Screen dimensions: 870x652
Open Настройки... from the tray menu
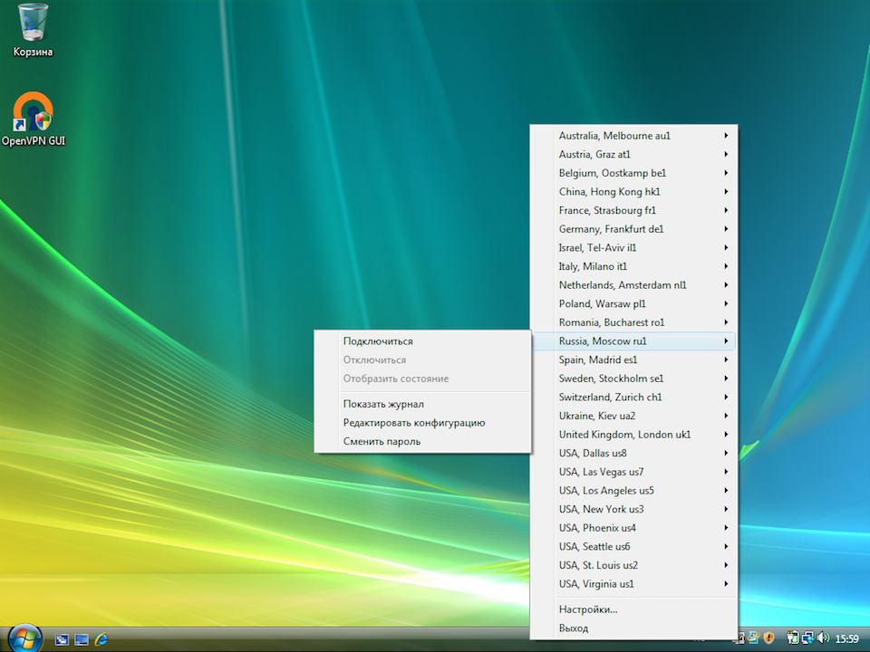(x=633, y=609)
